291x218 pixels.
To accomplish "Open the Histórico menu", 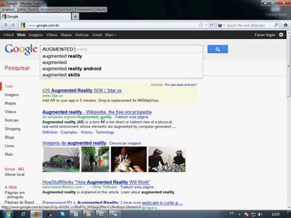I will point(48,9).
